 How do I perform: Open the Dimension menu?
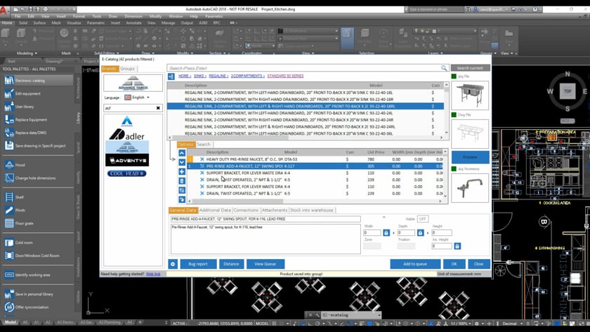point(133,16)
